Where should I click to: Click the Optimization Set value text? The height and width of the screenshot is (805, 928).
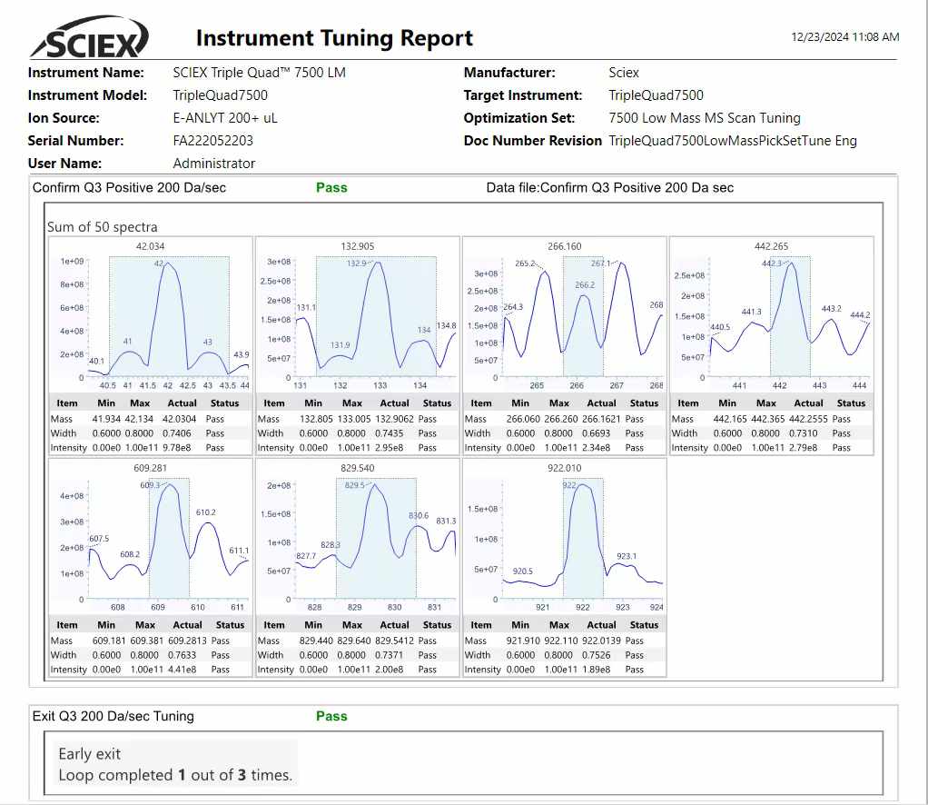coord(705,118)
